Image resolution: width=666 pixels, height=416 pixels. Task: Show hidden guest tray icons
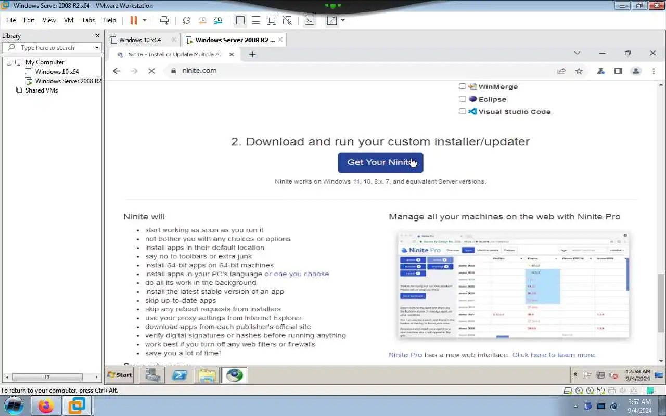[x=575, y=374]
